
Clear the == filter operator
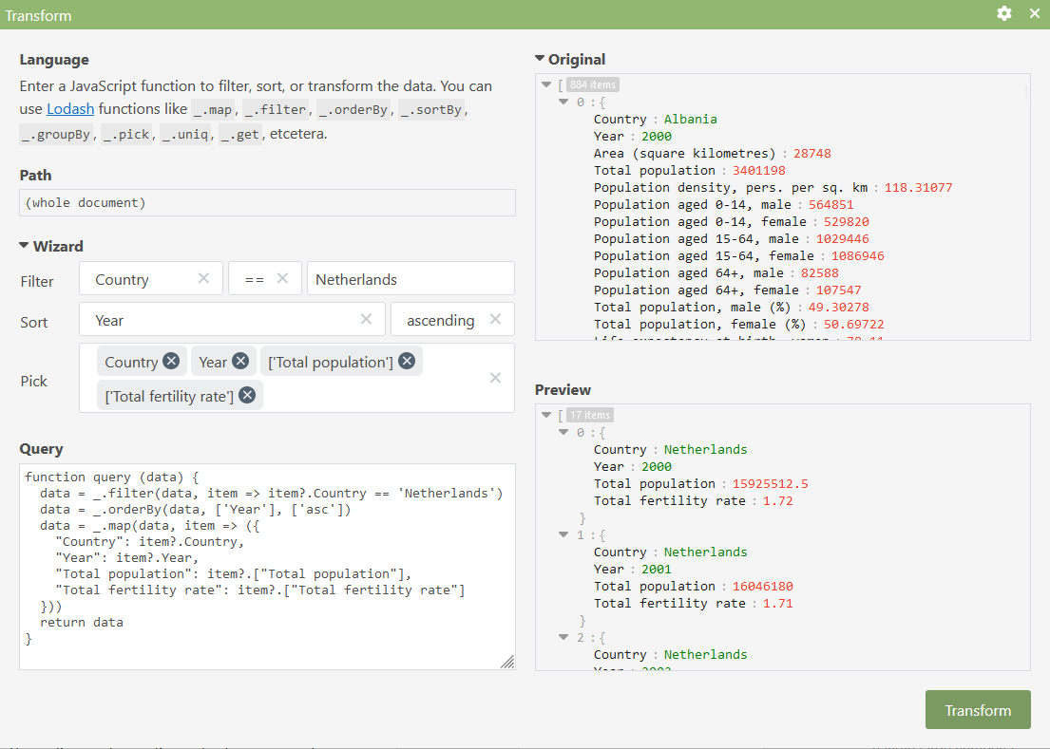[282, 278]
